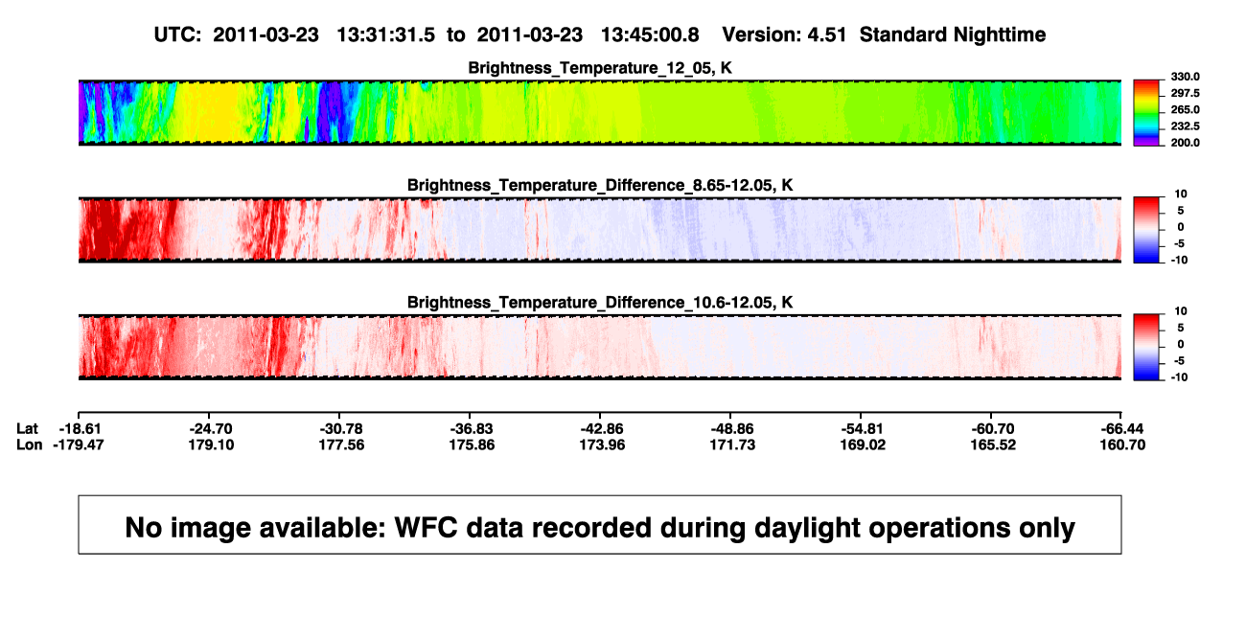Click the Brightness_Temperature_Difference_10.6-12.05 image strip

[x=600, y=347]
